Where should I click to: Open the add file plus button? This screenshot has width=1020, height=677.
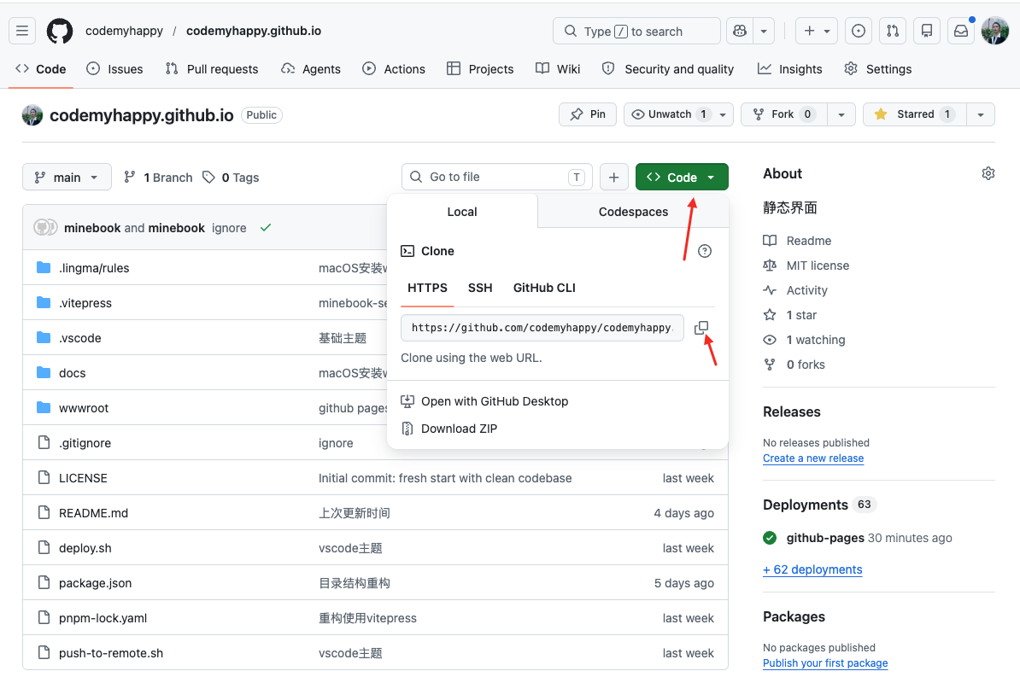pyautogui.click(x=613, y=177)
